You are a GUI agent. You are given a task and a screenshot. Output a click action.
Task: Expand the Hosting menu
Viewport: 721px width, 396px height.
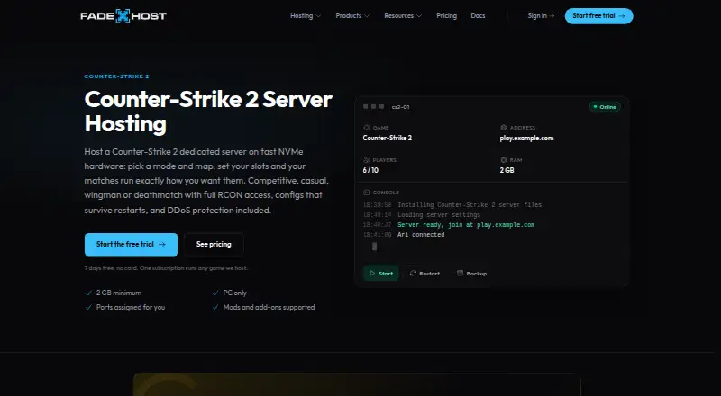point(306,15)
